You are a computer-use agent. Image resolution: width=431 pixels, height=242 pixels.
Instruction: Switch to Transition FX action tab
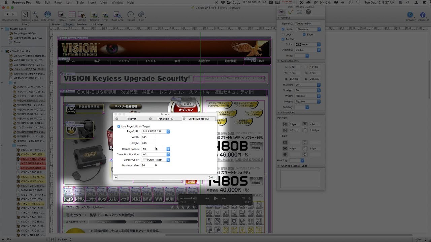(x=165, y=119)
